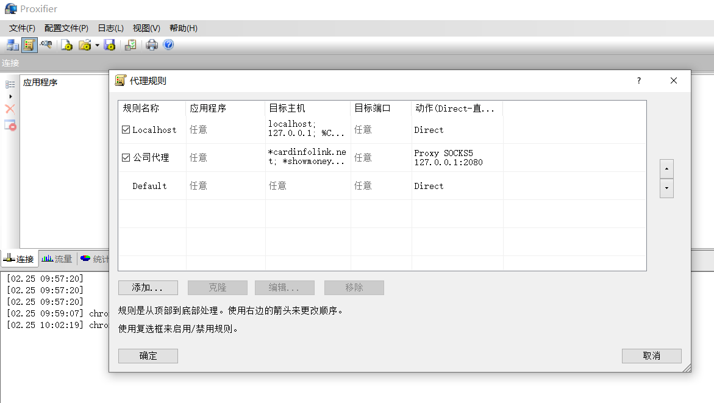Open the 视图(V) menu
This screenshot has width=714, height=403.
click(146, 28)
